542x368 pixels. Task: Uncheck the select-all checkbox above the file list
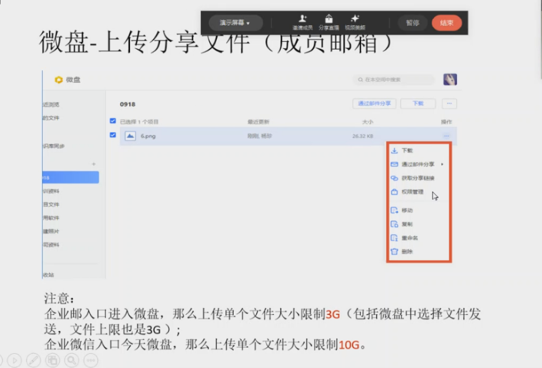point(112,120)
